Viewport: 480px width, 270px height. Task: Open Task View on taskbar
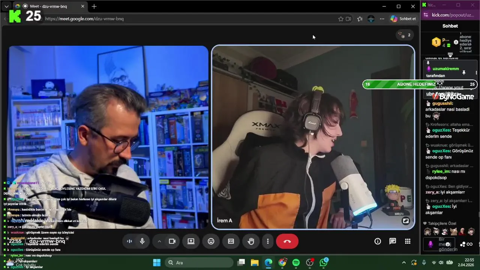[241, 262]
